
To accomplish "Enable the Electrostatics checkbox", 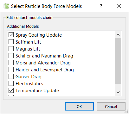I will (x=11, y=83).
